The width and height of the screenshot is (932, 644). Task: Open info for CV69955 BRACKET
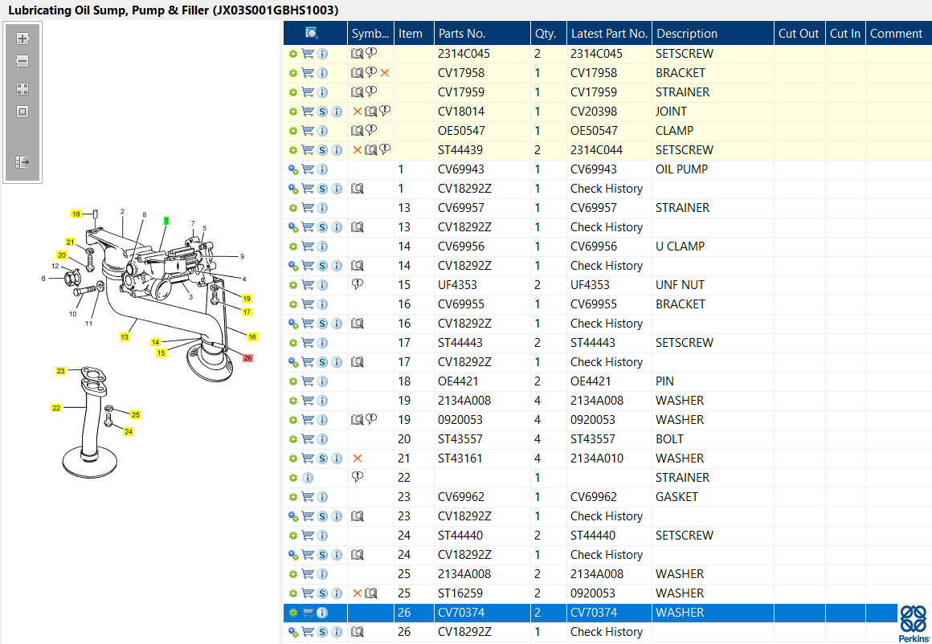tap(322, 304)
